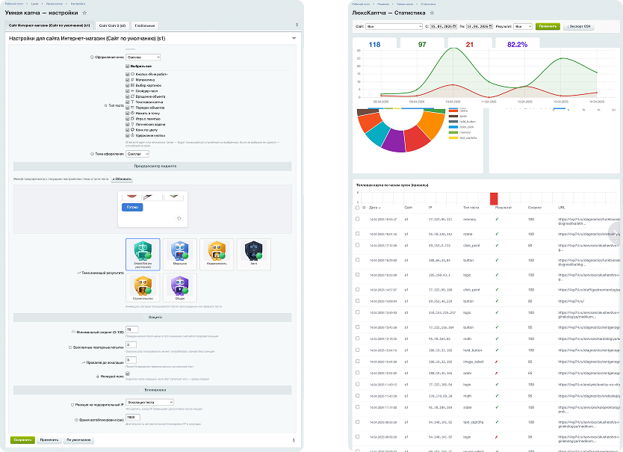Open the 'Сайт Сайт 2 (s2)' tab
This screenshot has height=452, width=623.
[113, 25]
